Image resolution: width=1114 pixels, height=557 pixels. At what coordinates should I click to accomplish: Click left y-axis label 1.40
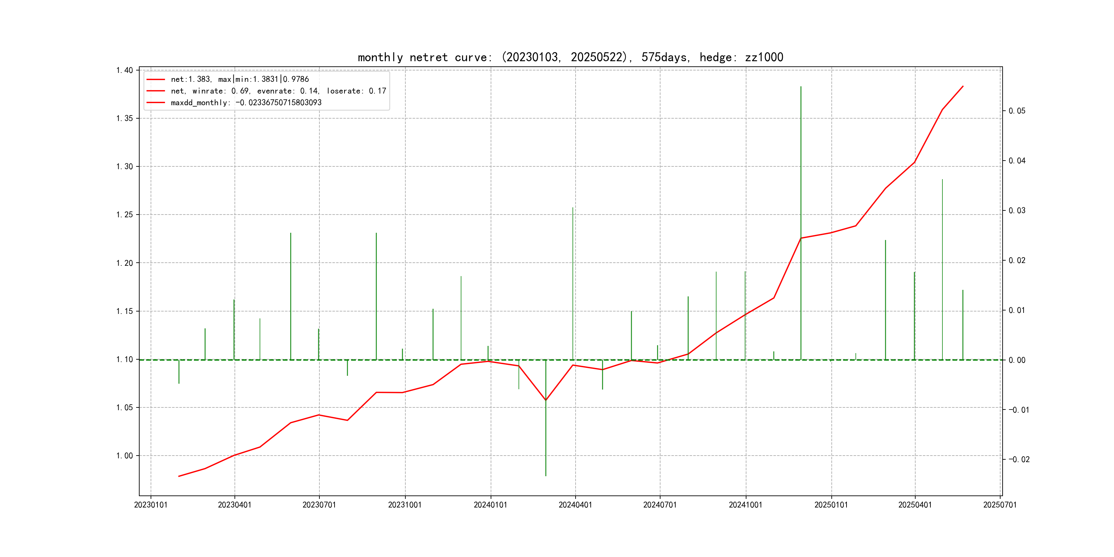(124, 70)
